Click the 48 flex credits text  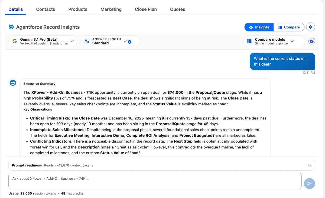point(72,193)
